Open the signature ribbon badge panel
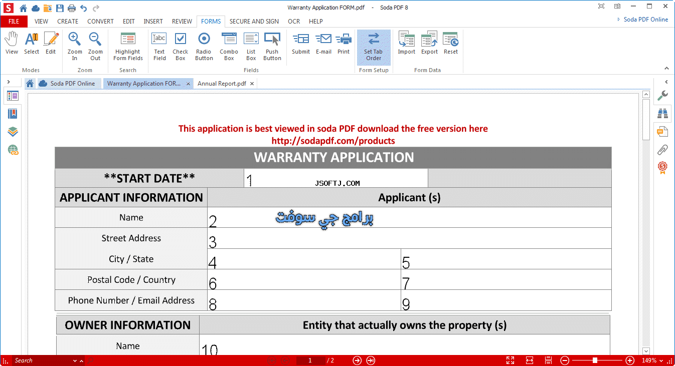This screenshot has width=675, height=366. (x=662, y=167)
